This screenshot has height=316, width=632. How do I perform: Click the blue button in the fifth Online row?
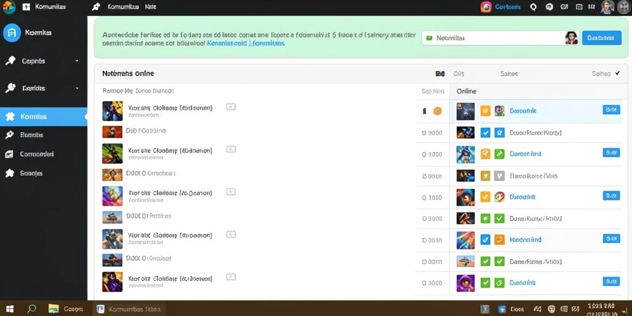click(x=611, y=196)
